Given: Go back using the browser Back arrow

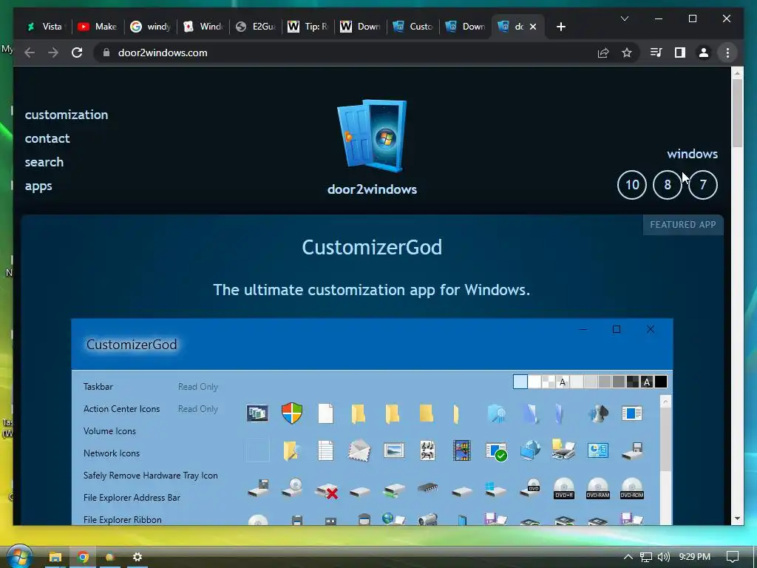Looking at the screenshot, I should coord(30,53).
